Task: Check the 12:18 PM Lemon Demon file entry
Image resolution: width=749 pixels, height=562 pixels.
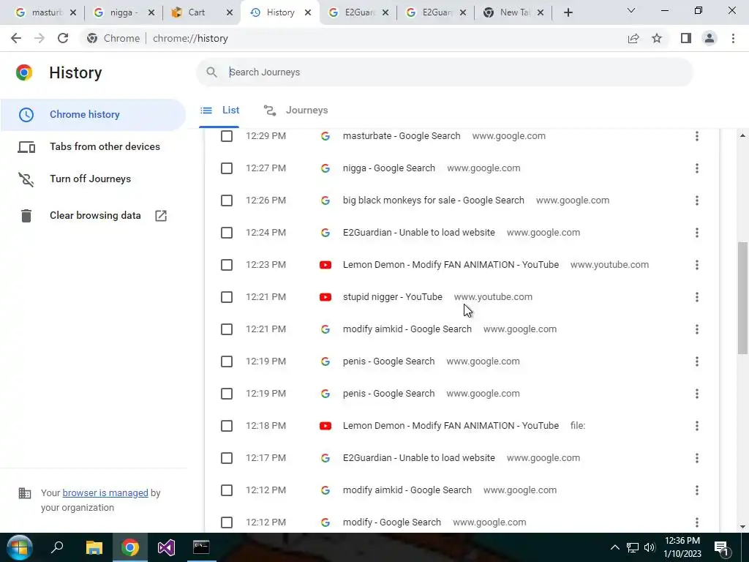Action: (227, 426)
